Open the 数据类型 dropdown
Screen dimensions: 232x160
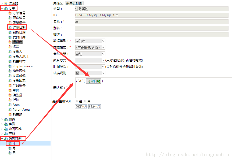coord(103,41)
